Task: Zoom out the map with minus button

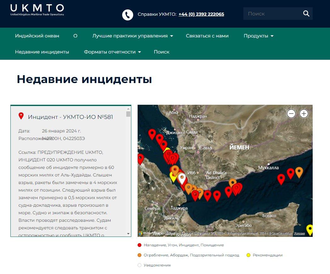Action: coord(291,114)
